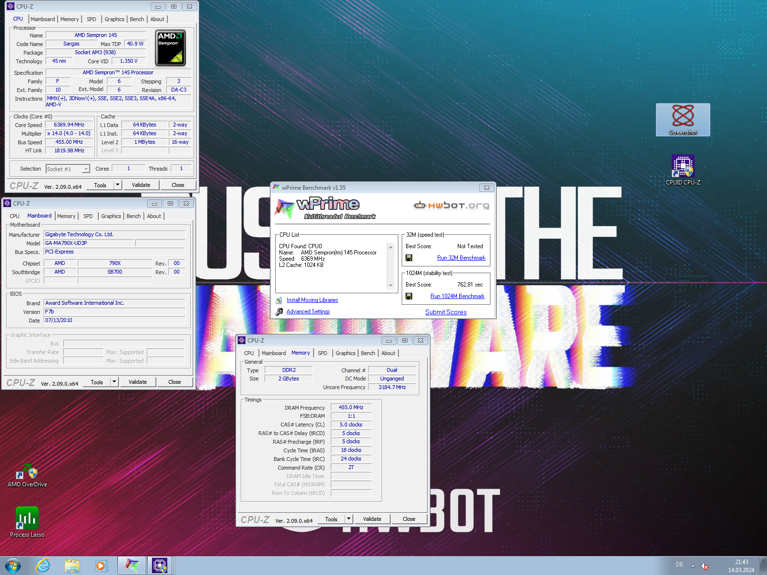Click the CPU List scrollbar up arrow
Viewport: 767px width, 575px height.
[391, 248]
